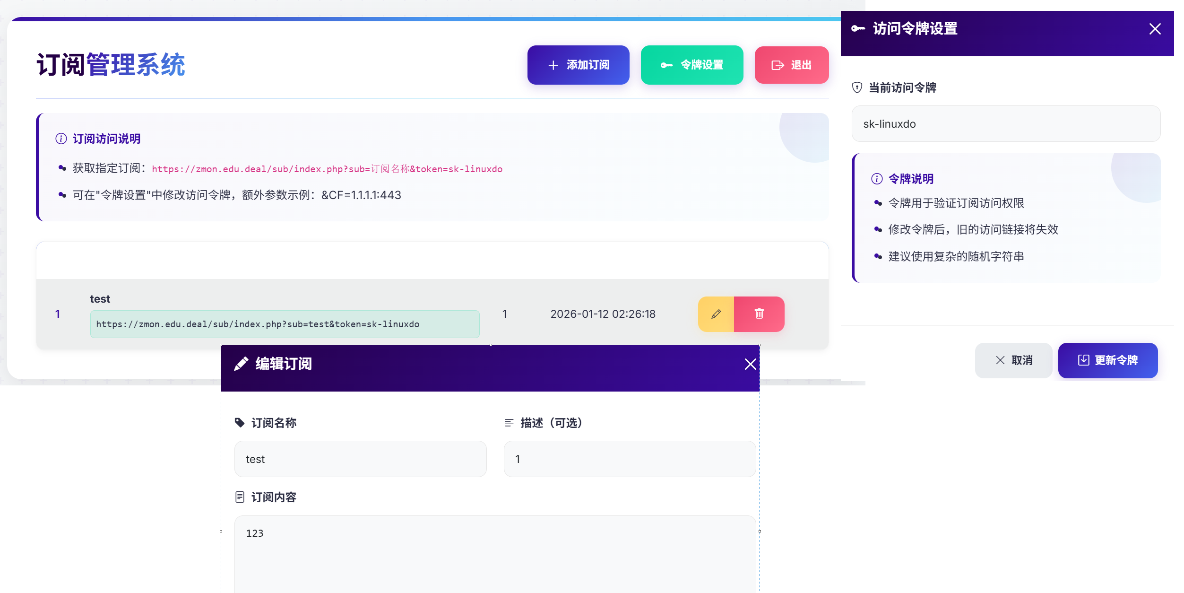
Task: Click the 退出 logout button
Action: [x=791, y=65]
